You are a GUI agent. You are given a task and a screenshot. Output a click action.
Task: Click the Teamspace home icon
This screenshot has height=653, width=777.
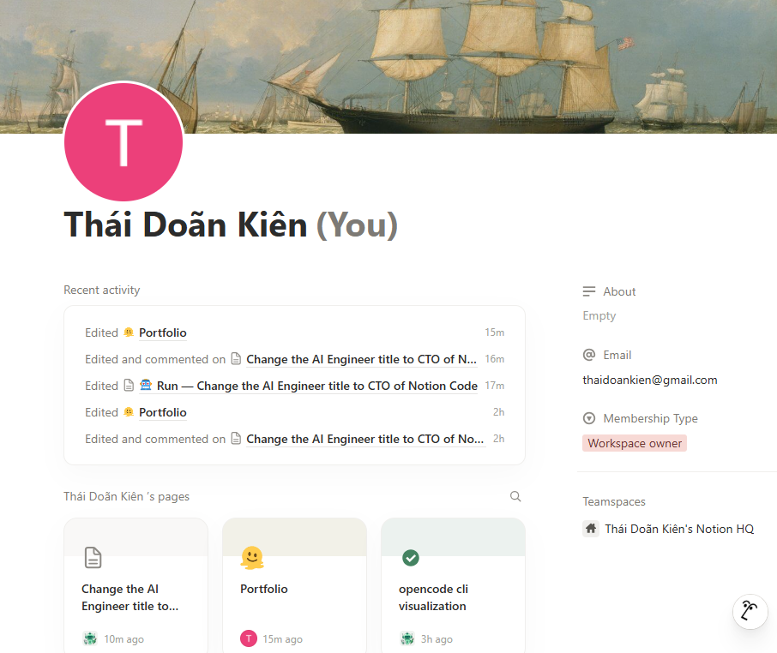(591, 529)
